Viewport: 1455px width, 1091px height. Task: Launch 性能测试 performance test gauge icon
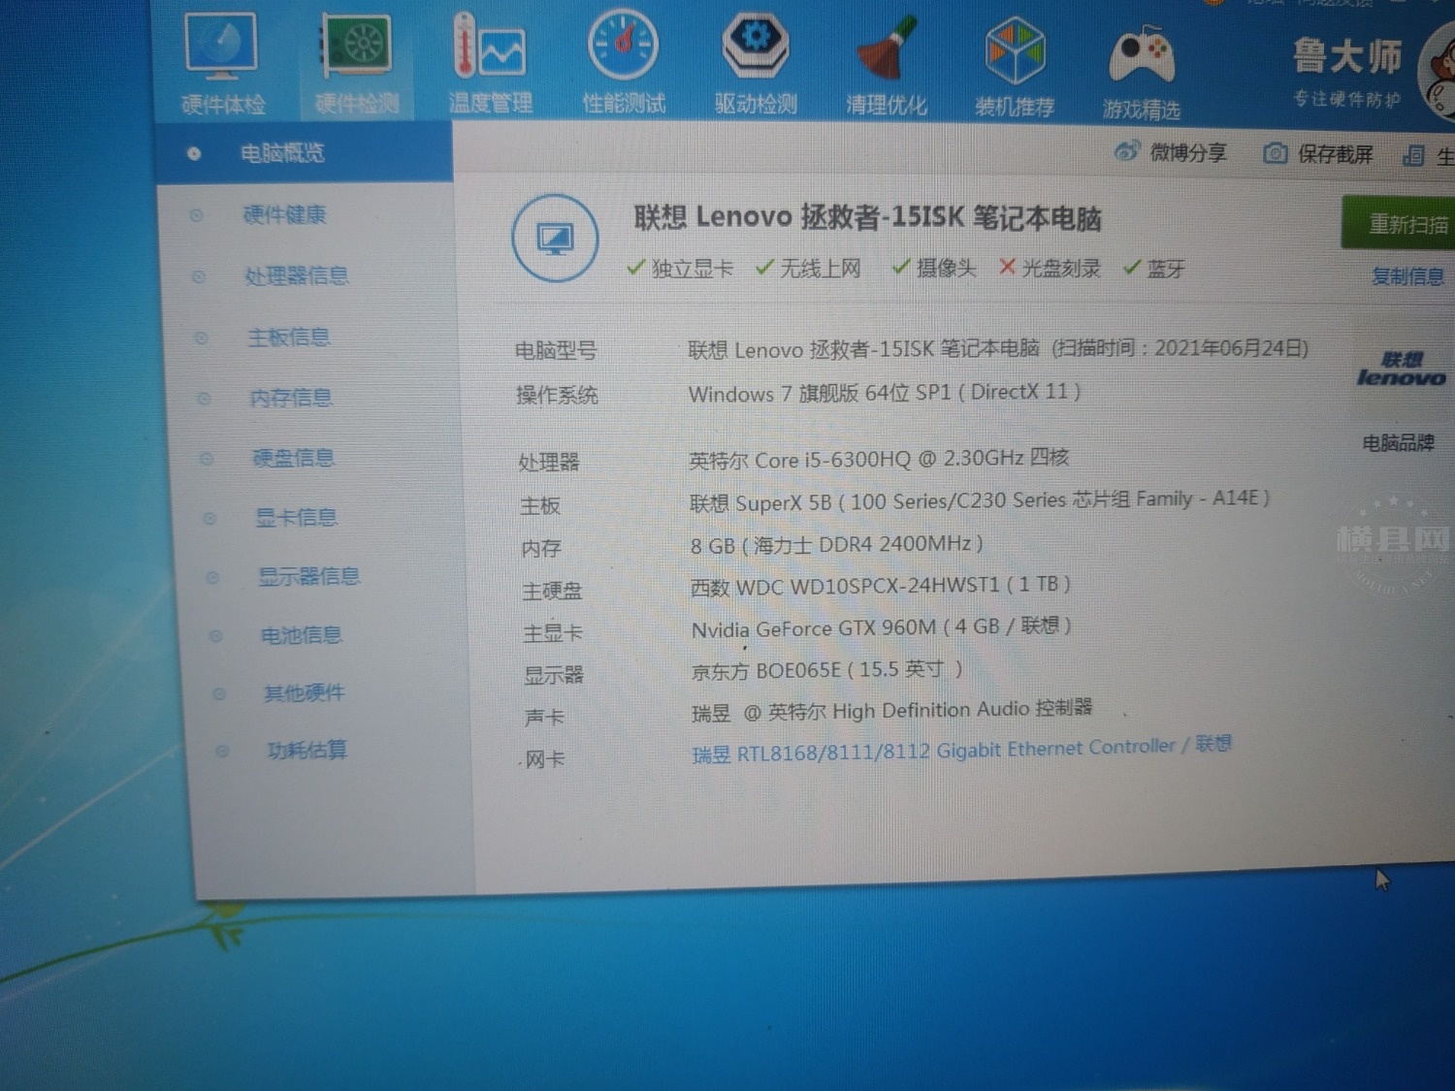pos(623,63)
